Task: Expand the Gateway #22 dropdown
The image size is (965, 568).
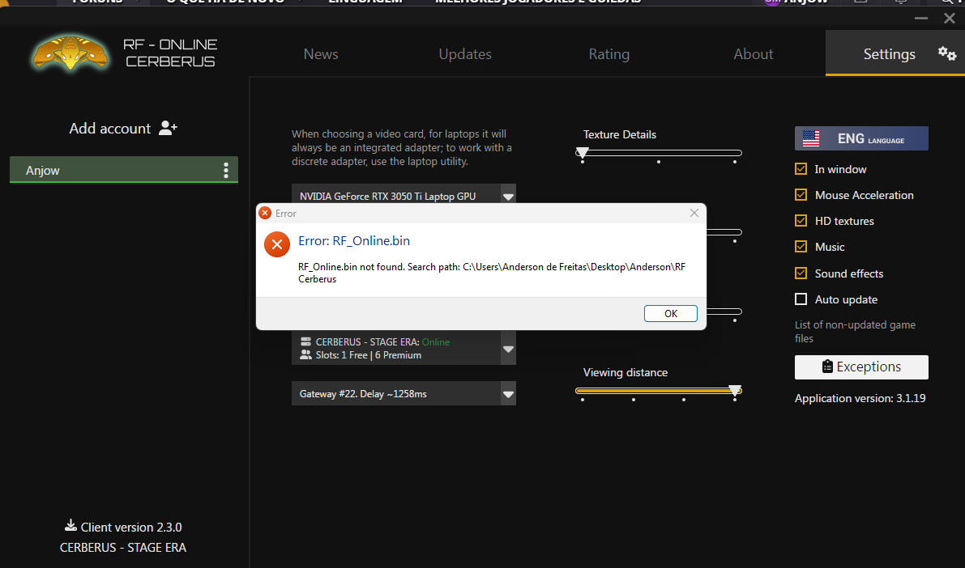Action: (x=508, y=394)
